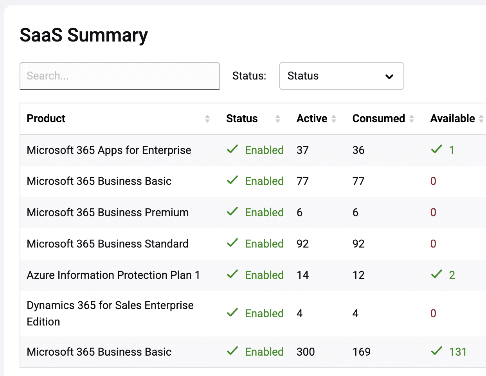This screenshot has width=486, height=376.
Task: Click Available value 131
Action: pyautogui.click(x=458, y=352)
